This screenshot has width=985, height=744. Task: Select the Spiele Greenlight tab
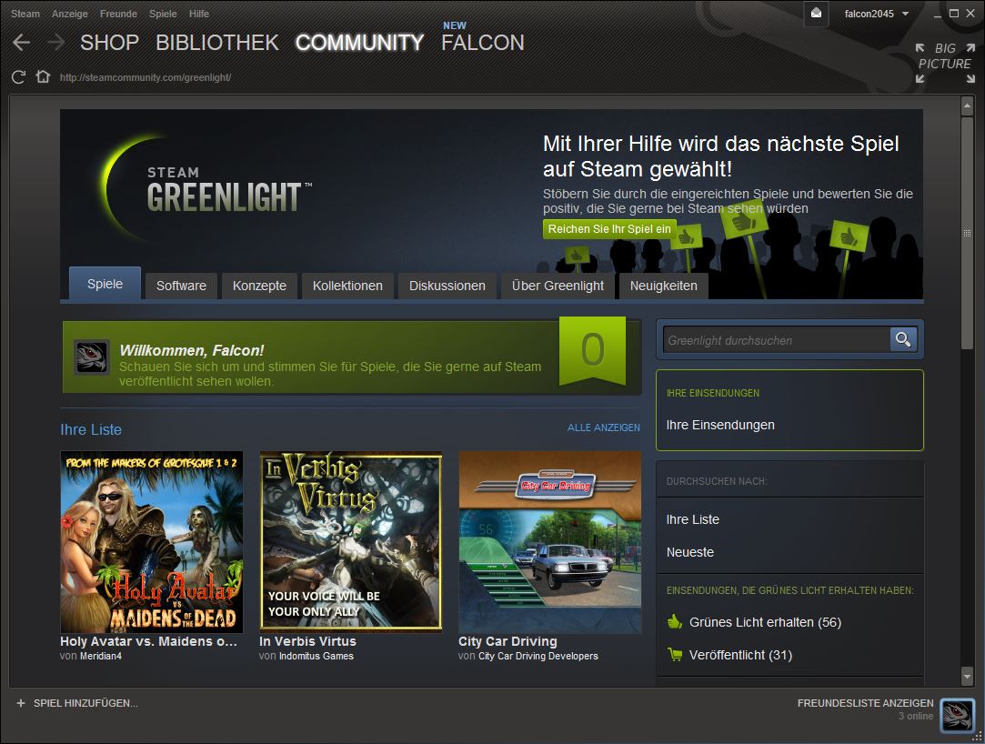(x=105, y=284)
